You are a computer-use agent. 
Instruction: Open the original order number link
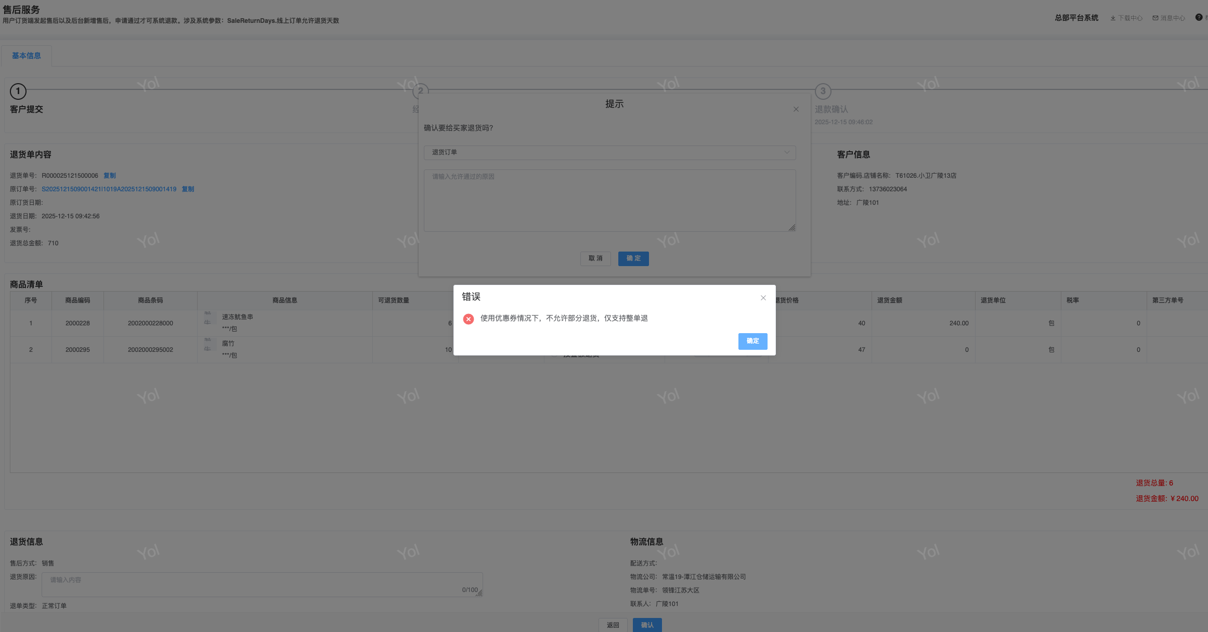(109, 189)
